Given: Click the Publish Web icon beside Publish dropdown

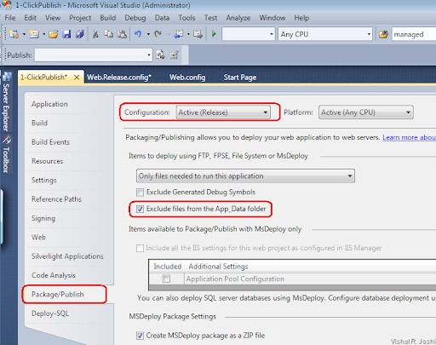Looking at the screenshot, I should coord(160,55).
